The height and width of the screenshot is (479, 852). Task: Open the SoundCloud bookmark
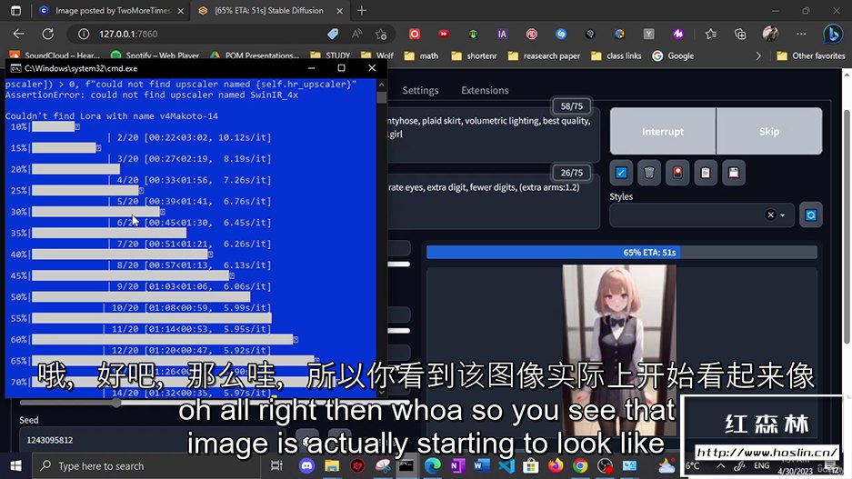tap(55, 55)
